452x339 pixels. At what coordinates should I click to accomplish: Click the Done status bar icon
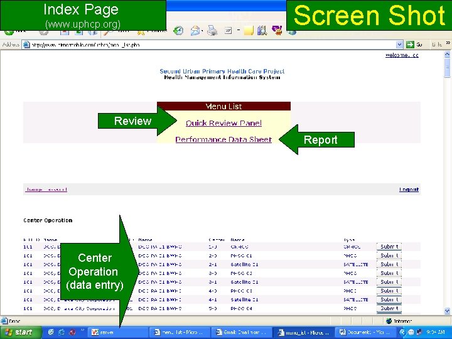[4, 321]
